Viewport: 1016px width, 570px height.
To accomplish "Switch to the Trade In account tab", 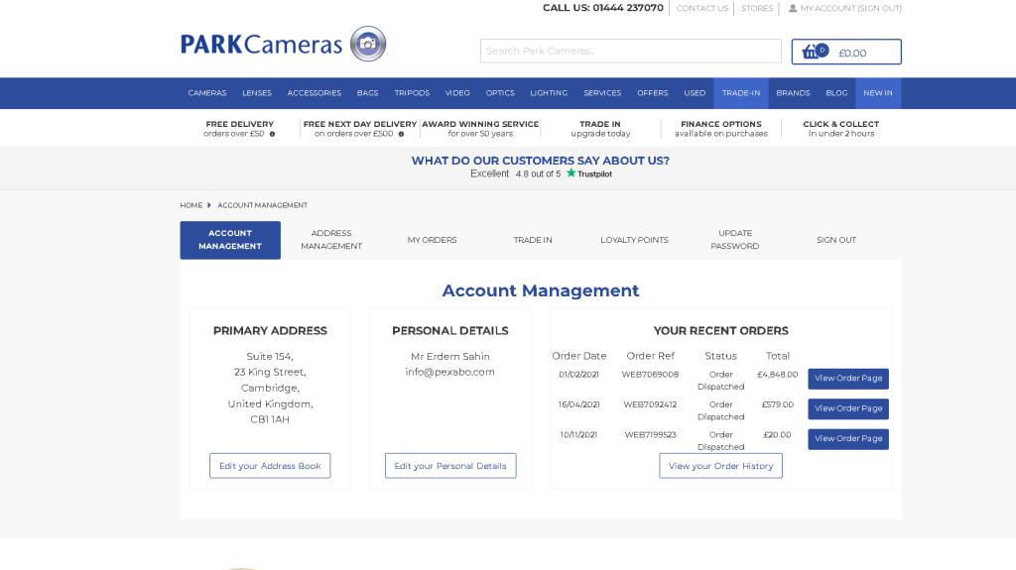I will click(x=533, y=240).
